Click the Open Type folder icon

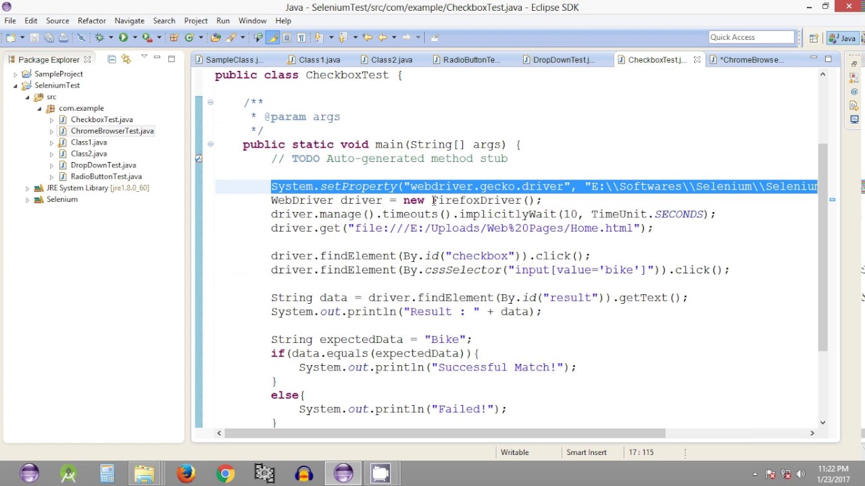(x=216, y=38)
